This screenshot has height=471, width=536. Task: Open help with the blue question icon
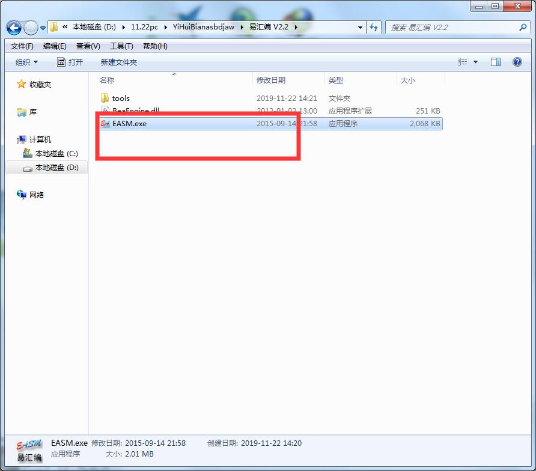pos(517,62)
